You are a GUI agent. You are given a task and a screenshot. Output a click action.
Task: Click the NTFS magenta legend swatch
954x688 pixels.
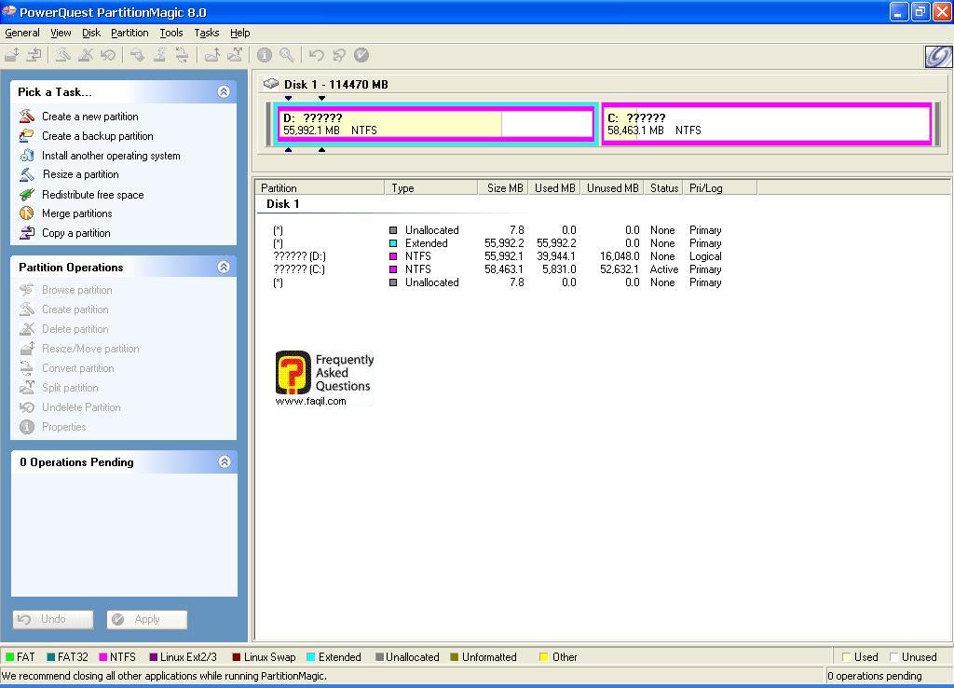[102, 657]
